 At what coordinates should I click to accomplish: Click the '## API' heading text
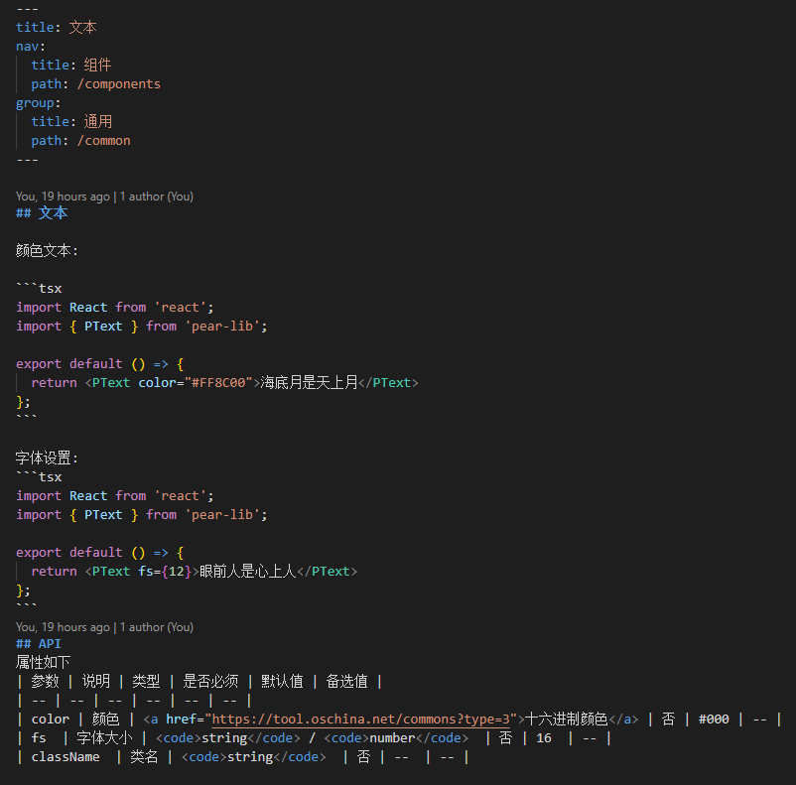tap(39, 644)
